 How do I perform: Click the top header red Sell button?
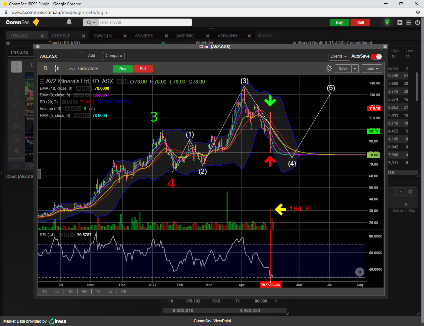click(360, 23)
